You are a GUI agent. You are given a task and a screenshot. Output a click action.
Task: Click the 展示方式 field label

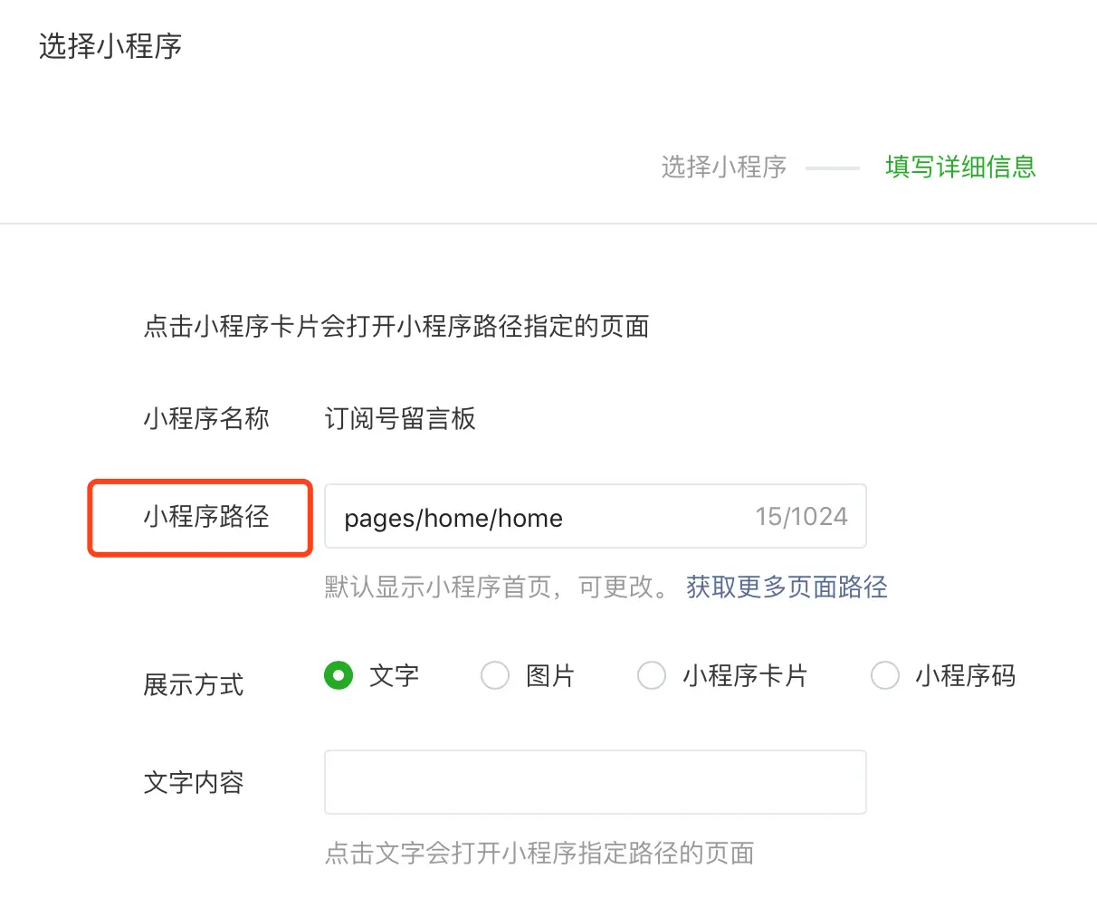coord(194,684)
